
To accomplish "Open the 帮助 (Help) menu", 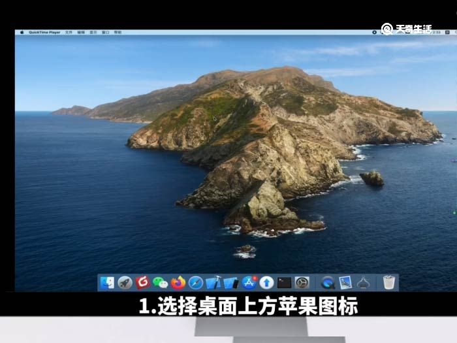I will (x=118, y=32).
